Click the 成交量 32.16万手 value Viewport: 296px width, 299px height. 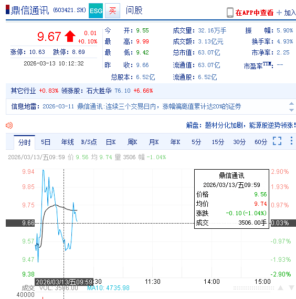(212, 30)
